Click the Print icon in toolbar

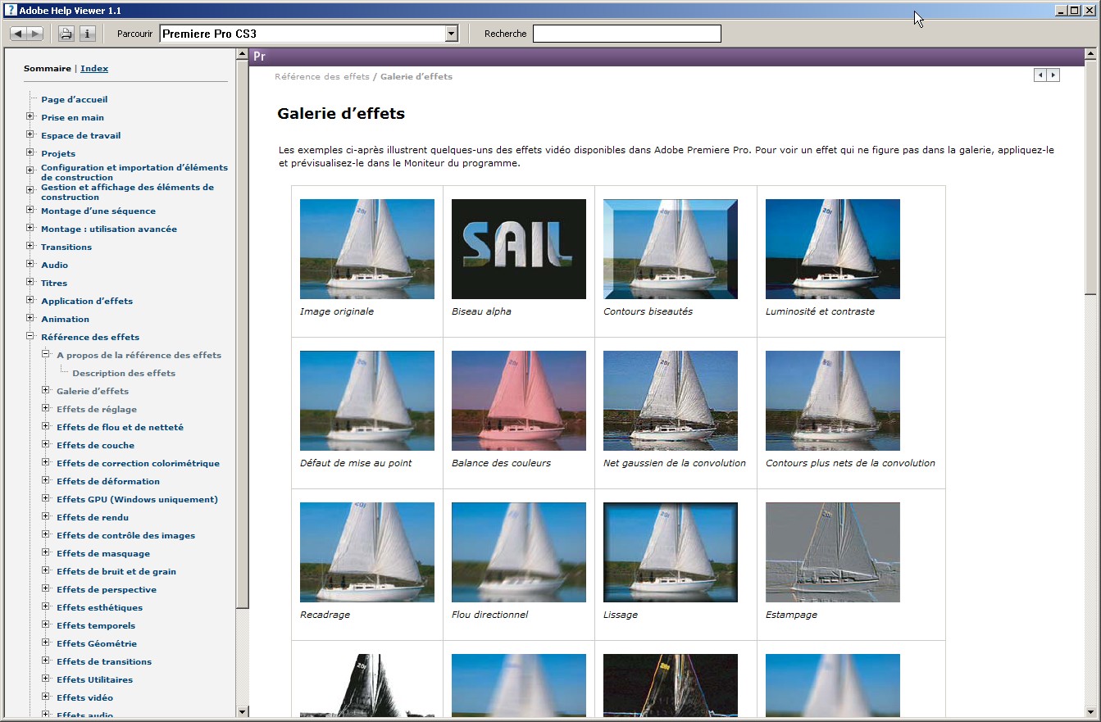pos(66,34)
